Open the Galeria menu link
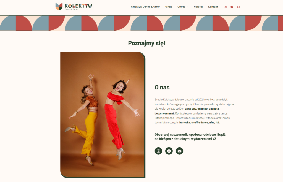283x182 pixels. coord(198,7)
